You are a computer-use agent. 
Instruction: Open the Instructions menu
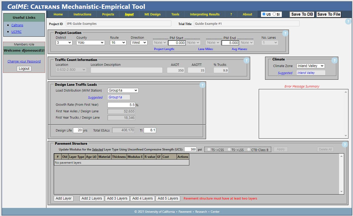pos(82,14)
